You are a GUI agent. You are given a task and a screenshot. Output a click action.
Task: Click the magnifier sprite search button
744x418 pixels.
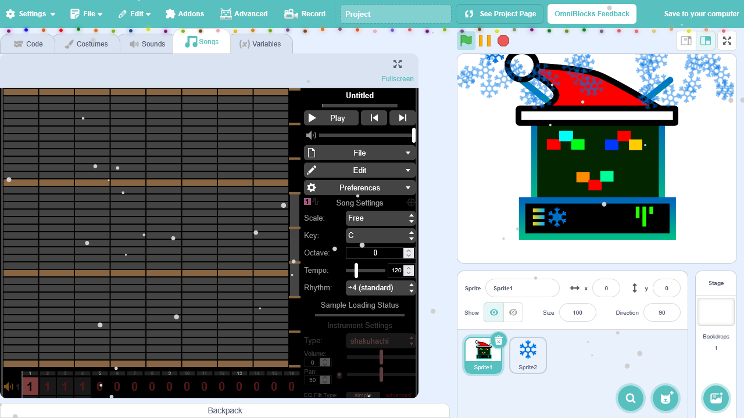[x=631, y=398]
